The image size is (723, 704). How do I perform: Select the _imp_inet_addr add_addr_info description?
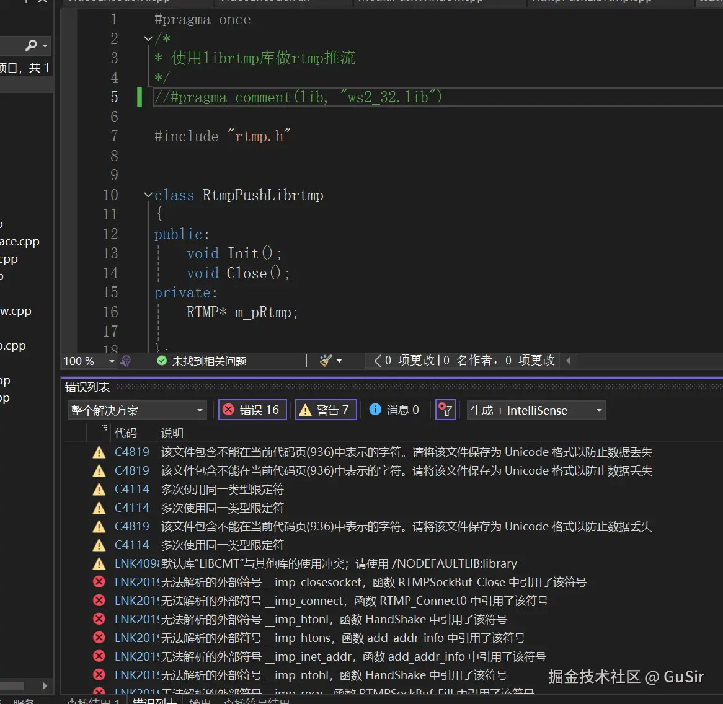(x=353, y=656)
